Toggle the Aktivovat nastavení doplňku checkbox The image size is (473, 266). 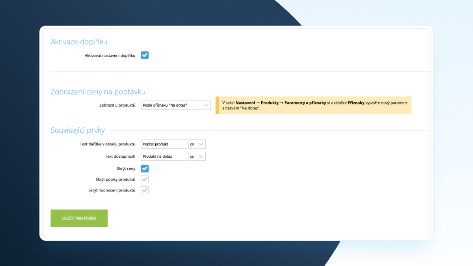tap(145, 56)
